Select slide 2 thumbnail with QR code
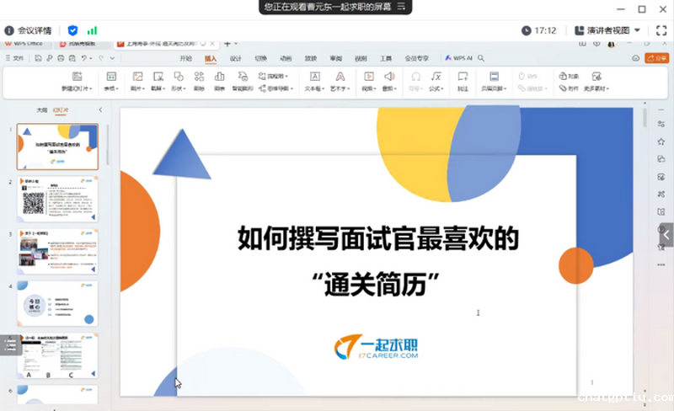This screenshot has height=411, width=674. point(57,199)
